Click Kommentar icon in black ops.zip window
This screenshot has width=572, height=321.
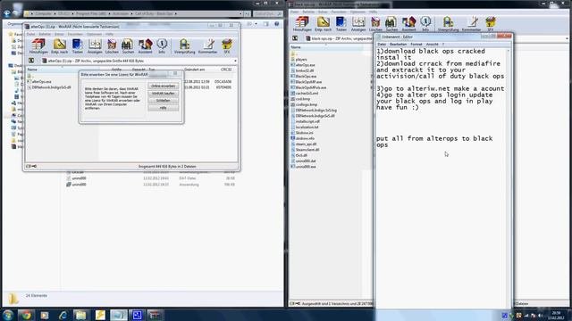coord(471,24)
